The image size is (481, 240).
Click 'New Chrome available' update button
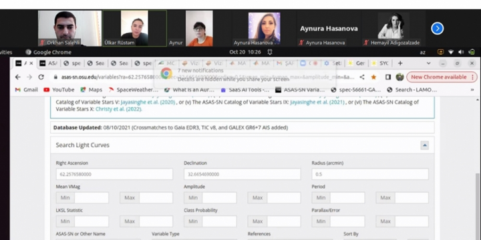tap(439, 77)
